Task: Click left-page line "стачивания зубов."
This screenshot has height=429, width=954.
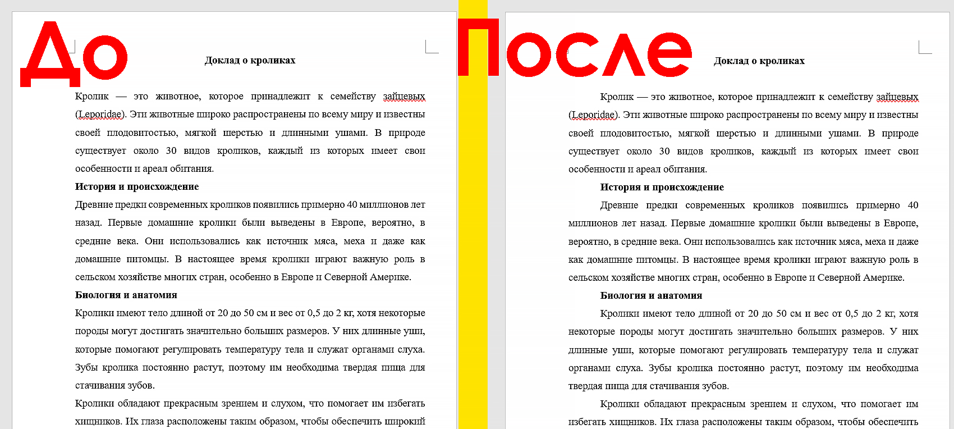Action: [x=115, y=385]
